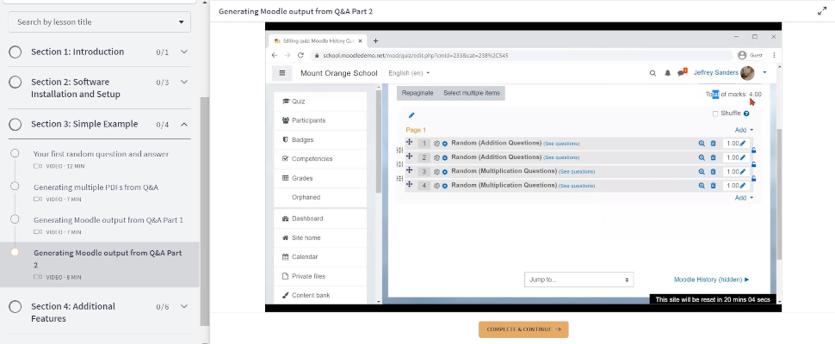Open Mount Orange School home link
The image size is (835, 344).
[x=338, y=73]
